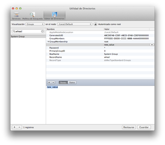The height and width of the screenshot is (145, 165).
Task: Open the /Local/Default node dropdown
Action: click(75, 24)
